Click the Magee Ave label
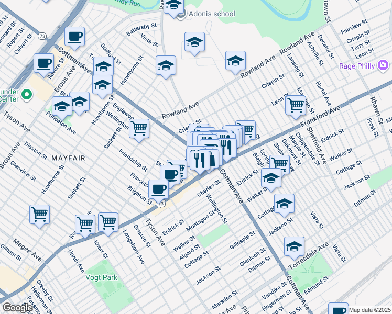This screenshot has width=392, height=314. [27, 250]
